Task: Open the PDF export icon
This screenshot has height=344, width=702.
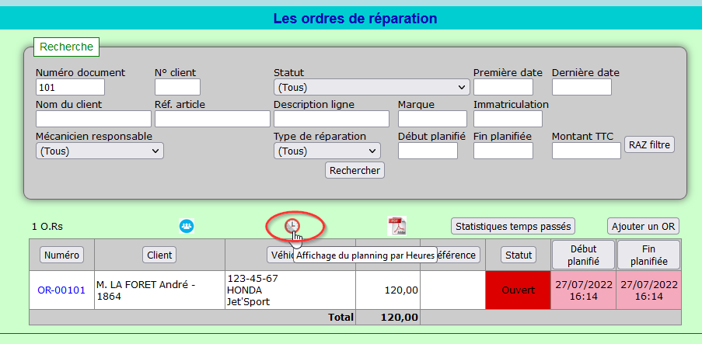Action: pos(397,226)
